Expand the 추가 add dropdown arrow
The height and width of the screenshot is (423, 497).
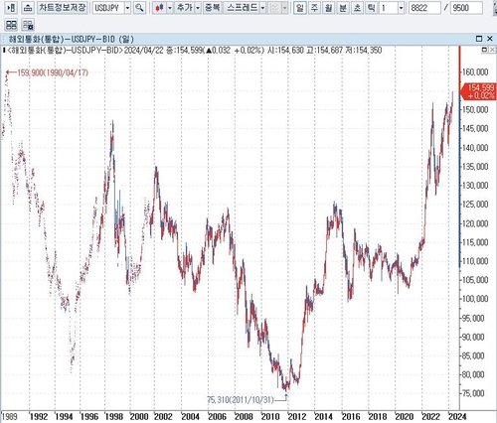(198, 8)
